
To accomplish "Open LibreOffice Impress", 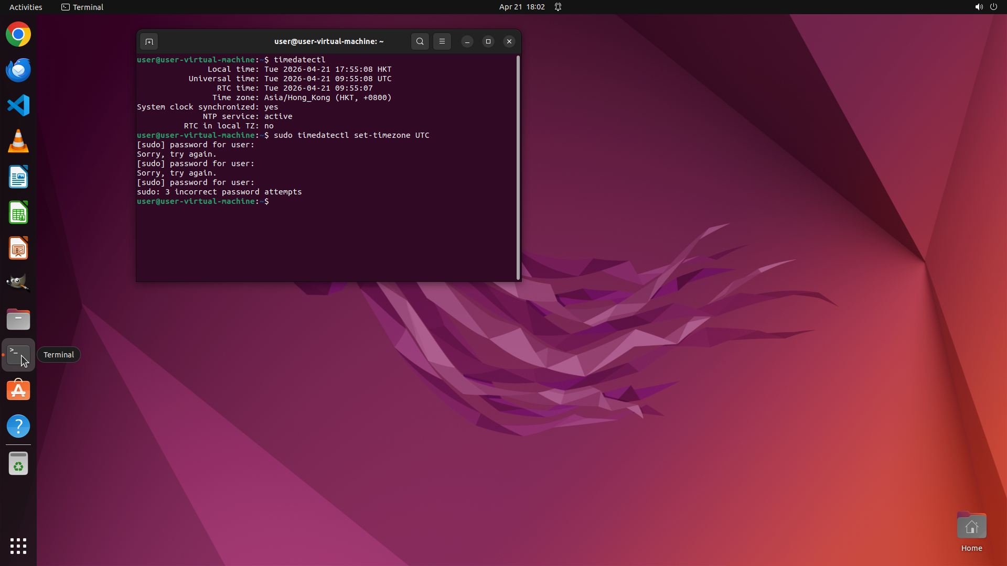I will click(18, 248).
